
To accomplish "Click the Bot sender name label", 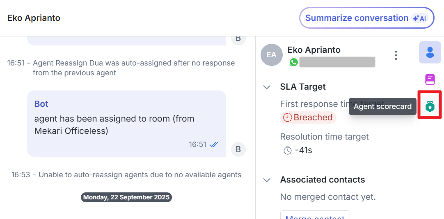I will point(41,104).
